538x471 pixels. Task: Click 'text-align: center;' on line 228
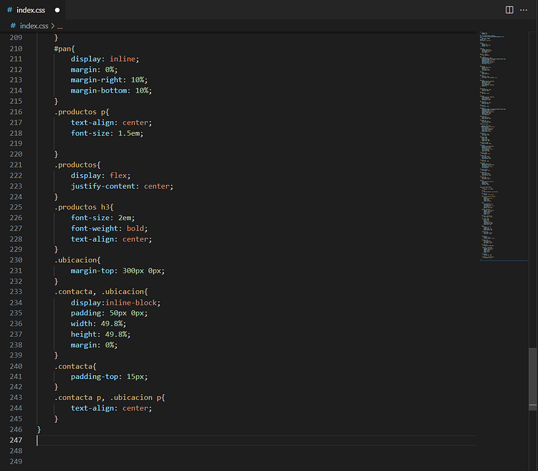pos(111,239)
